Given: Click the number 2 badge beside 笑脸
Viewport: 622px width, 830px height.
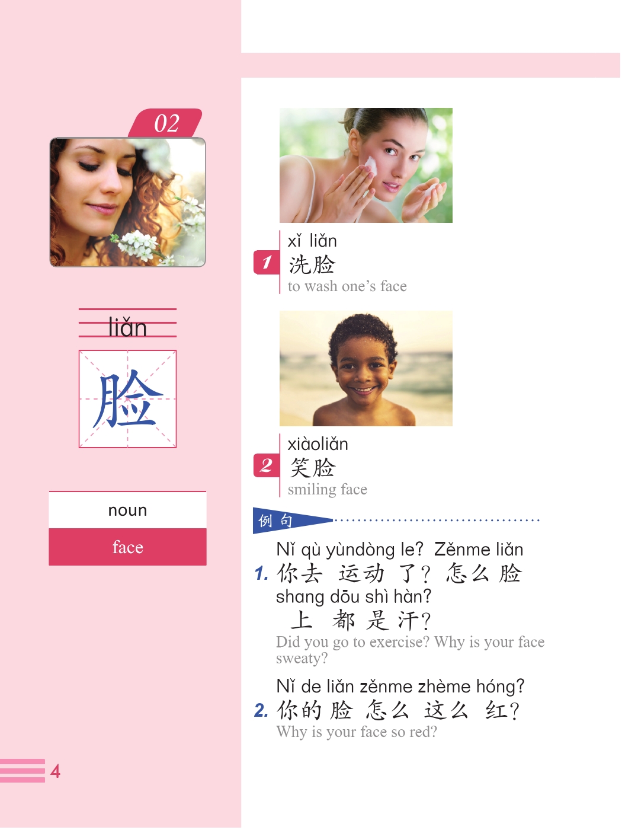Looking at the screenshot, I should [x=267, y=465].
